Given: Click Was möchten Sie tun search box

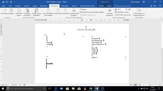Looking at the screenshot, I should (x=123, y=6).
